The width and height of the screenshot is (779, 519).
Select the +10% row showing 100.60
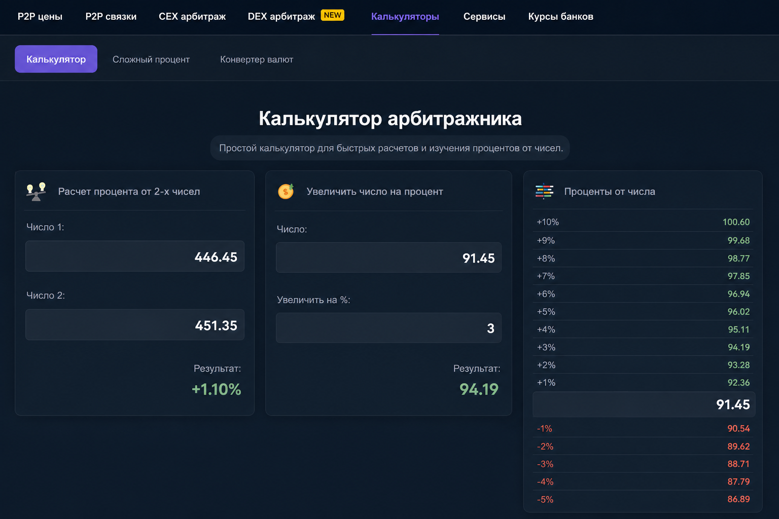643,222
